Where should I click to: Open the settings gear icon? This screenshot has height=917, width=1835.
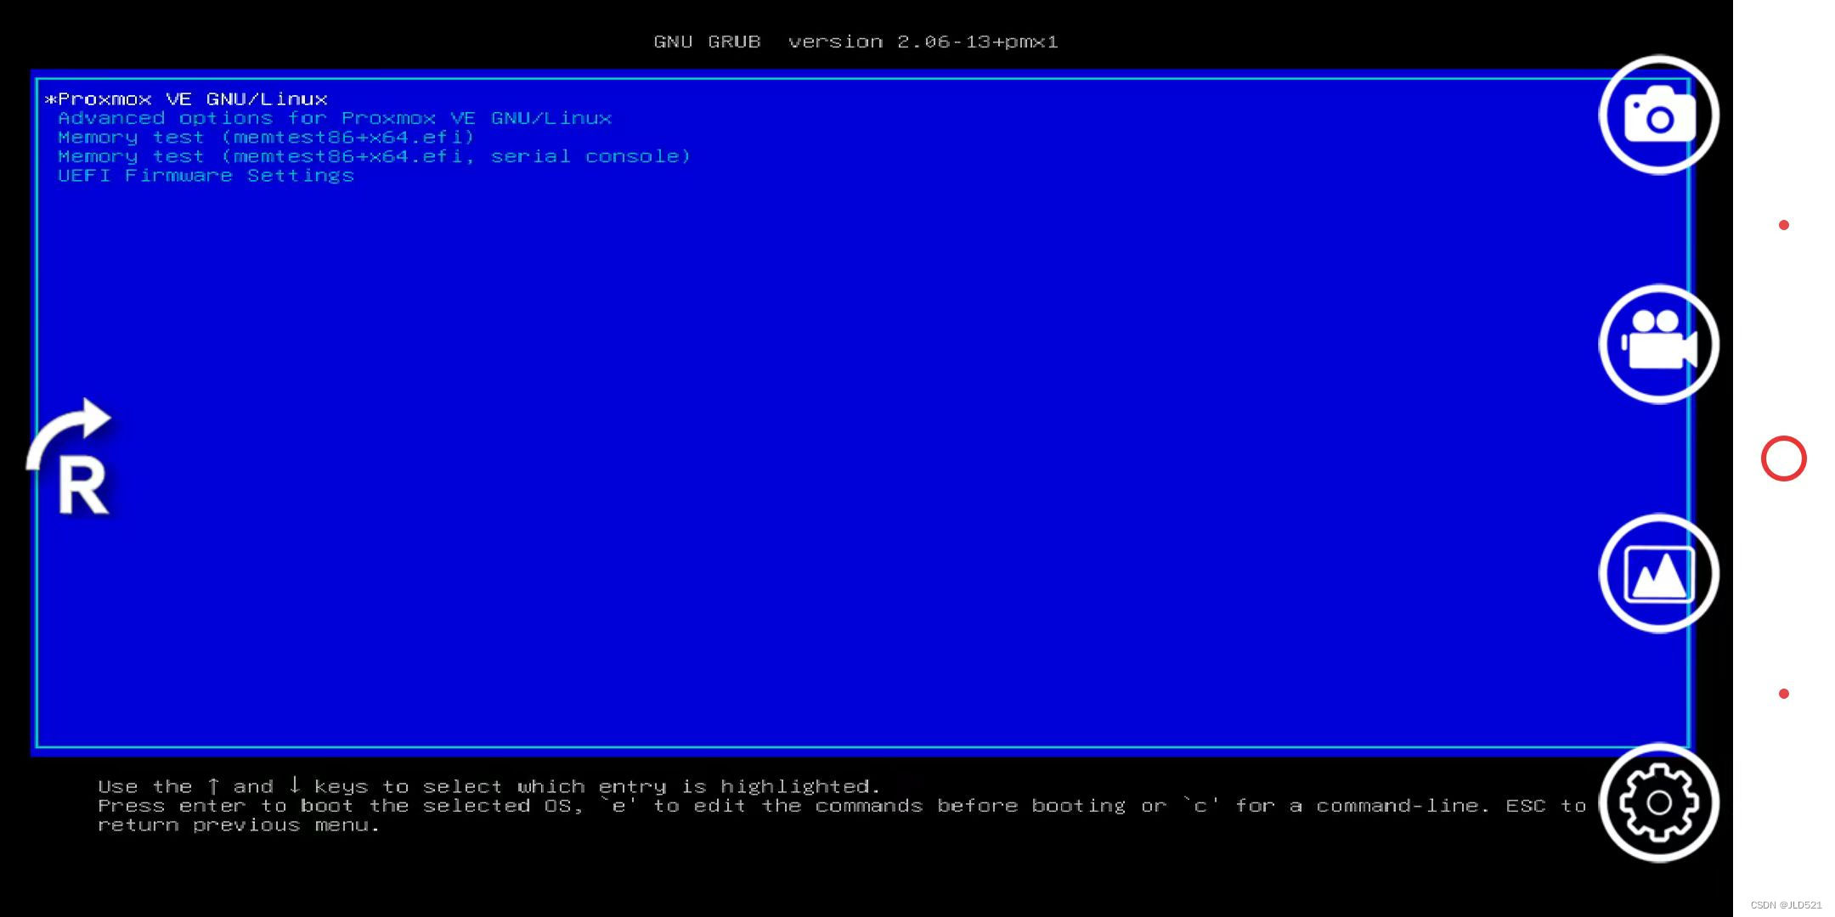tap(1659, 802)
